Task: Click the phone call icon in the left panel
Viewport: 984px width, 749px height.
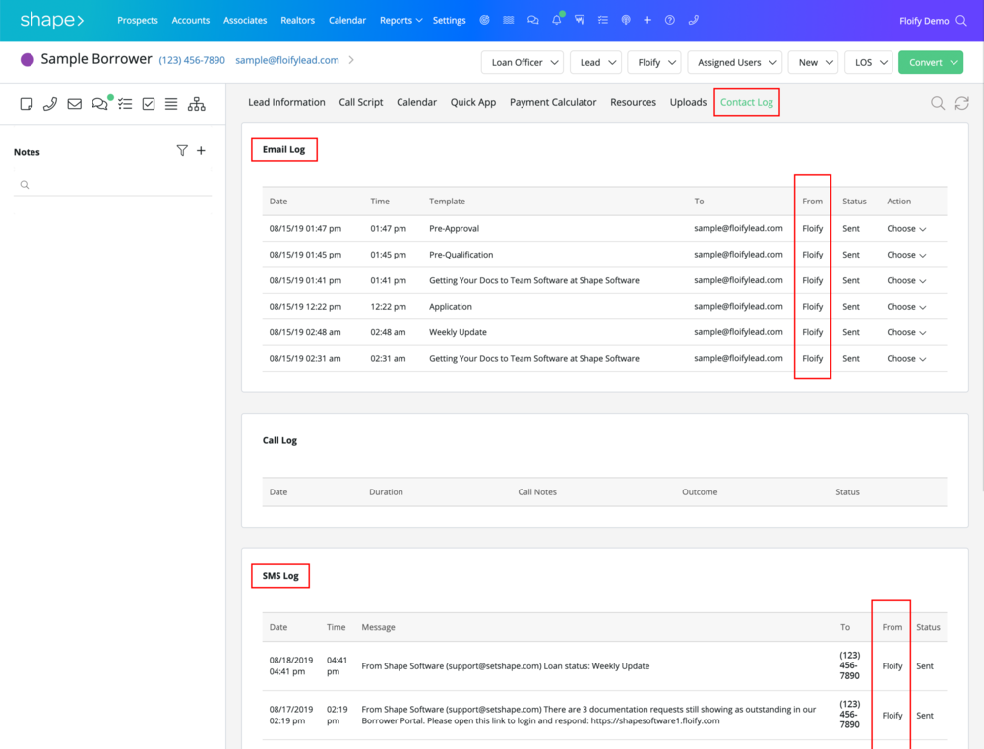Action: click(x=50, y=104)
